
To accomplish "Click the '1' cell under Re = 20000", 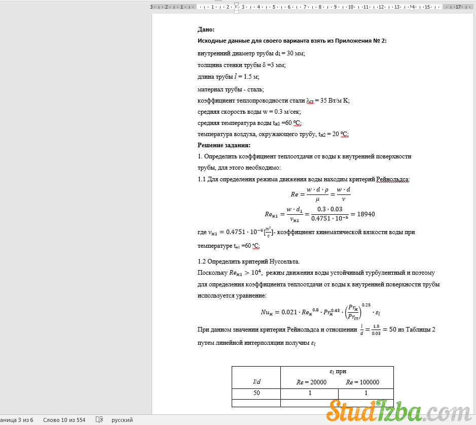I will [310, 393].
